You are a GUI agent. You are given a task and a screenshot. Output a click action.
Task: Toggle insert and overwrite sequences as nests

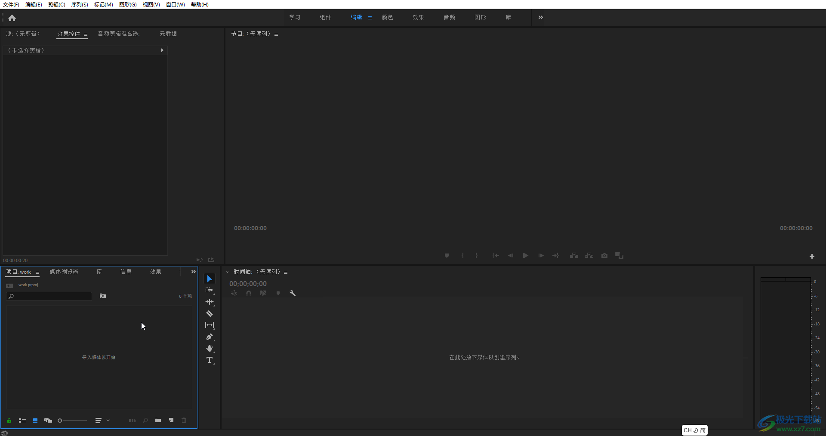[234, 293]
